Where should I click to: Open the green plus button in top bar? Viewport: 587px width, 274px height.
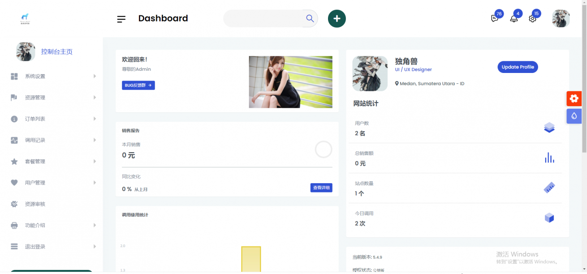click(337, 18)
